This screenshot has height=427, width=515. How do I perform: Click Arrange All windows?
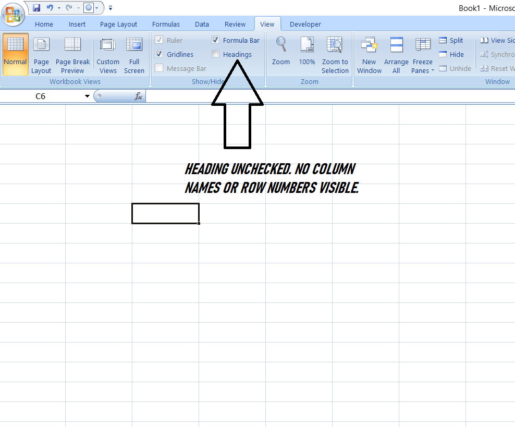pyautogui.click(x=396, y=54)
